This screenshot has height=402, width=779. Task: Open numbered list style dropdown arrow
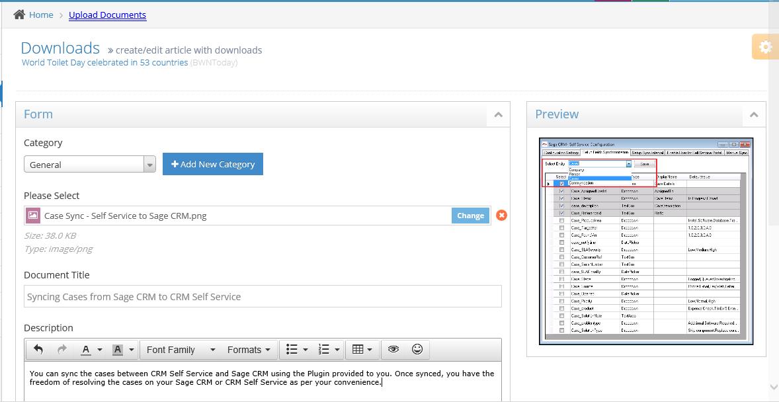click(x=337, y=350)
